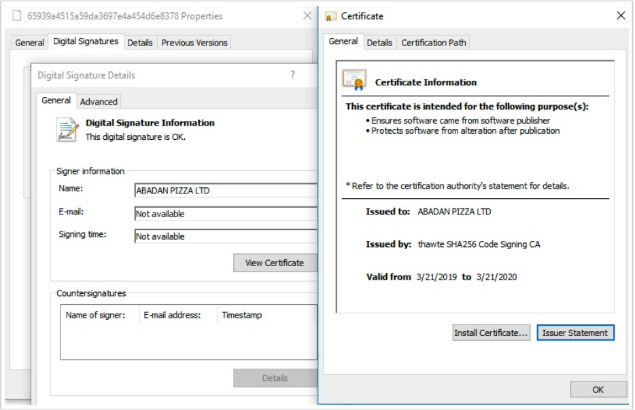Click the View Certificate button
The height and width of the screenshot is (410, 635).
[x=275, y=263]
